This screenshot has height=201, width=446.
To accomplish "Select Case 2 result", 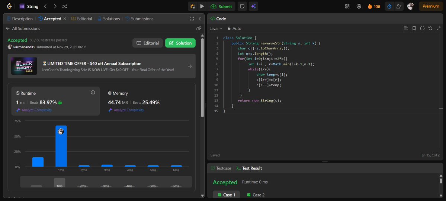I will pyautogui.click(x=256, y=195).
